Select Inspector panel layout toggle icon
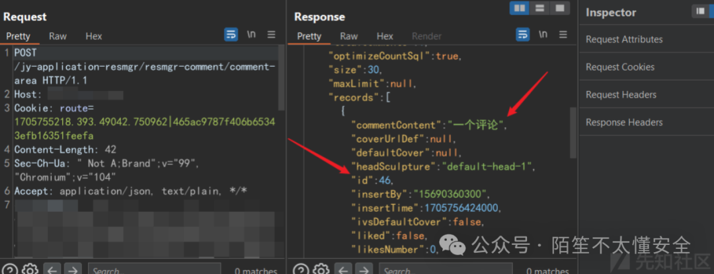Screen dimensions: 714x274 coord(700,11)
